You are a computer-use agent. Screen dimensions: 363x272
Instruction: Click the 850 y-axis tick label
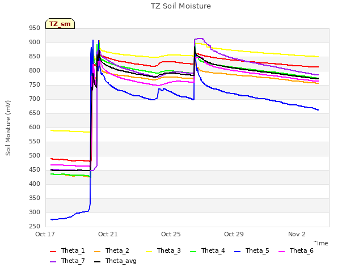pos(35,57)
